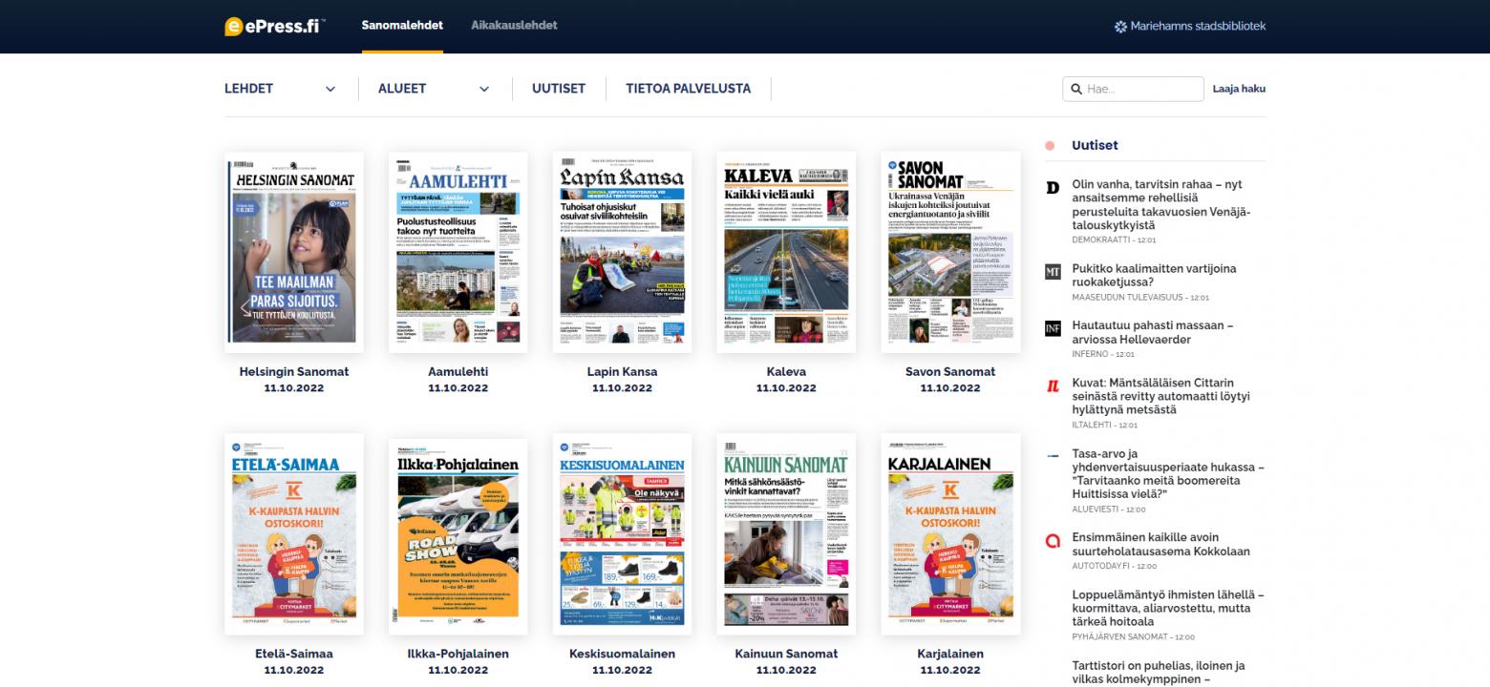The image size is (1490, 687).
Task: Click the Ilkka-Pohjalainen title text
Action: click(458, 655)
